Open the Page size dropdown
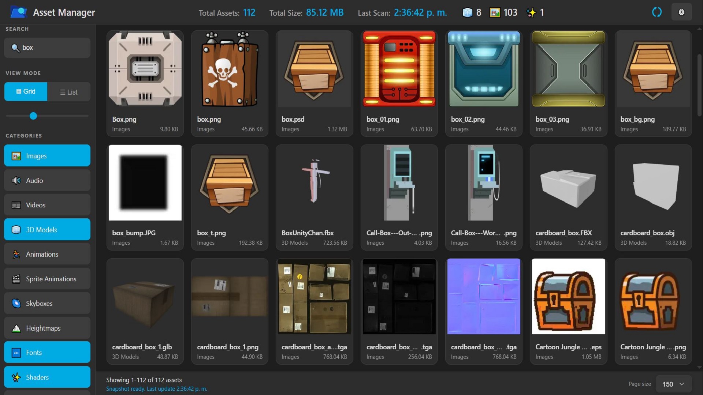This screenshot has height=395, width=703. [x=673, y=384]
